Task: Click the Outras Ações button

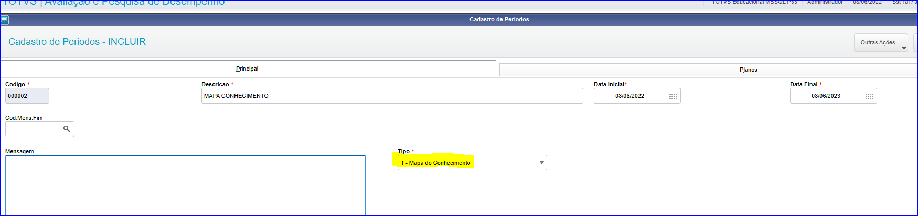Action: click(x=881, y=43)
